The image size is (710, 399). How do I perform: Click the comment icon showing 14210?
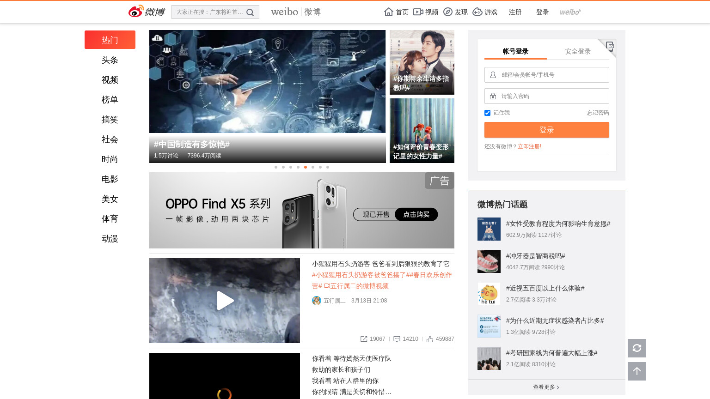point(397,339)
